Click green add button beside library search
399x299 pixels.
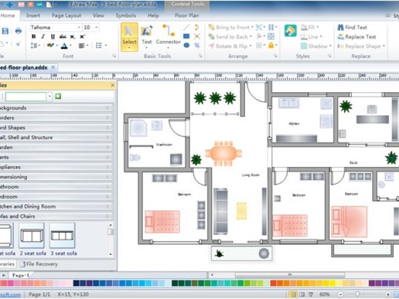(x=57, y=97)
